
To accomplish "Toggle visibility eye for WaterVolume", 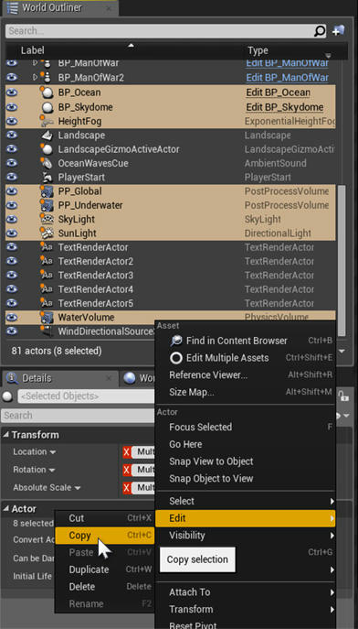I will pyautogui.click(x=12, y=317).
